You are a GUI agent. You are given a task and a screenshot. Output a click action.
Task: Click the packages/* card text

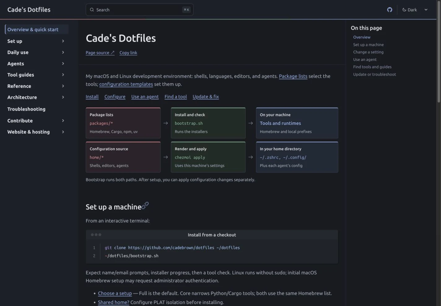(101, 123)
